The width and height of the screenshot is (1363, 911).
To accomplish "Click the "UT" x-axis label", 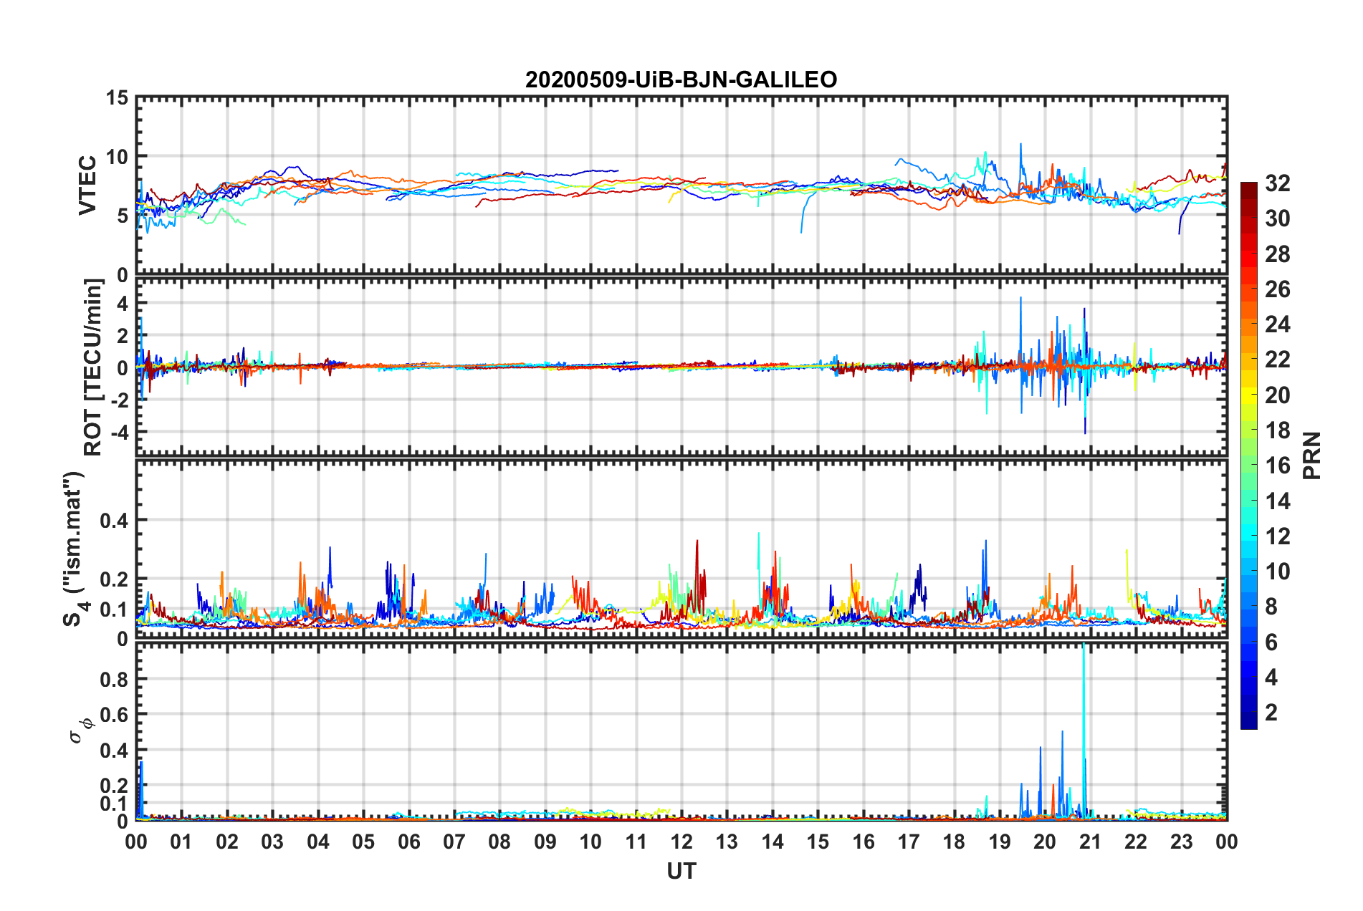I will [x=681, y=871].
